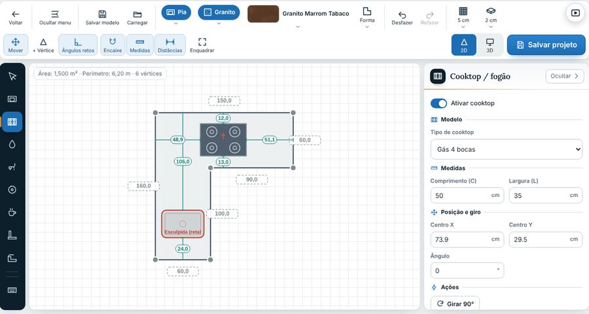Redo with the Refazer arrow
The height and width of the screenshot is (314, 589).
point(430,18)
